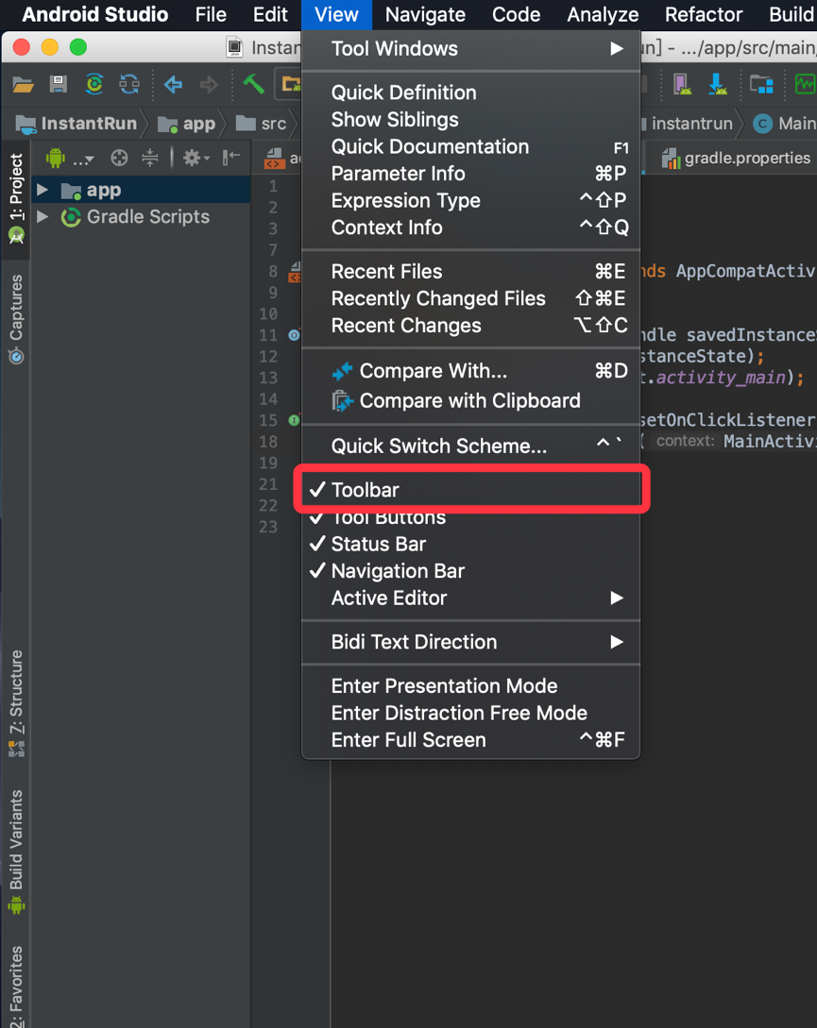Select the app row in the project tree
This screenshot has width=817, height=1028.
(141, 190)
